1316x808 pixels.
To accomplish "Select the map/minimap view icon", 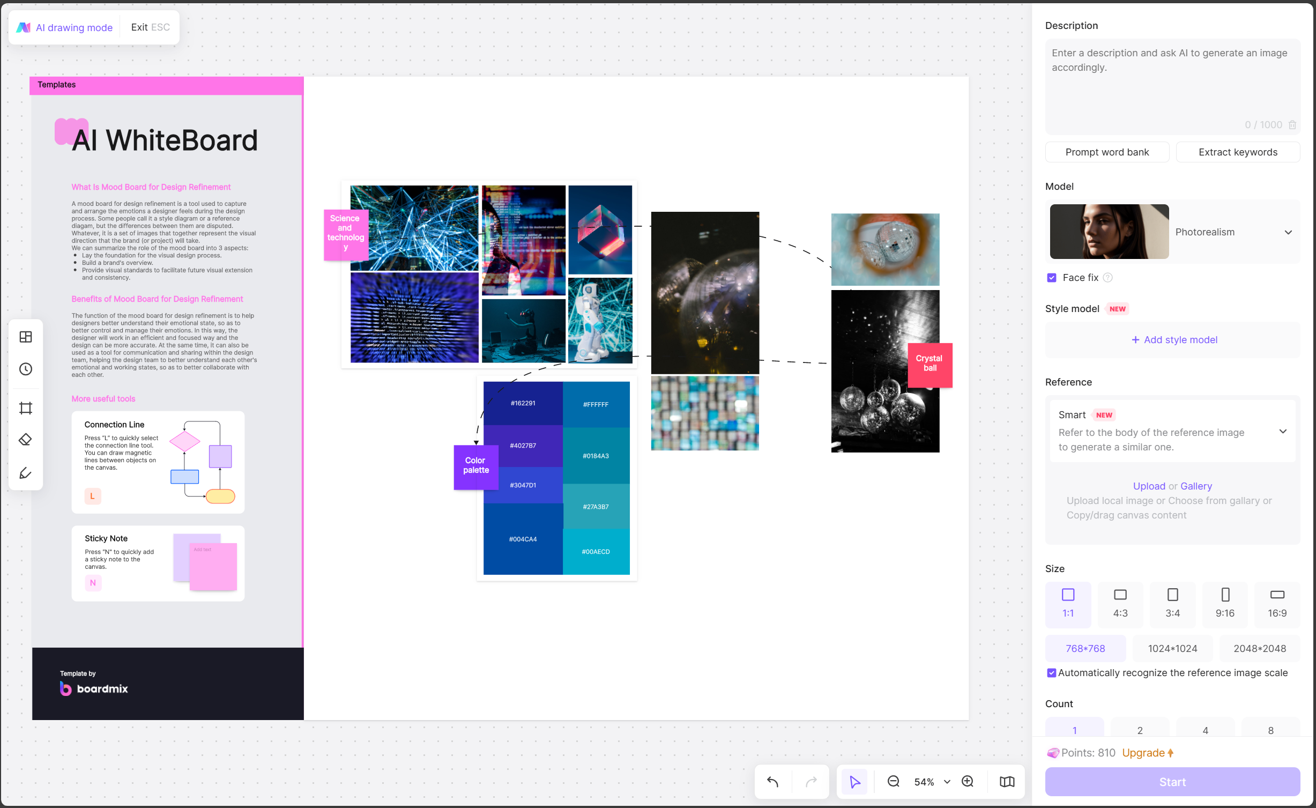I will click(x=1008, y=783).
